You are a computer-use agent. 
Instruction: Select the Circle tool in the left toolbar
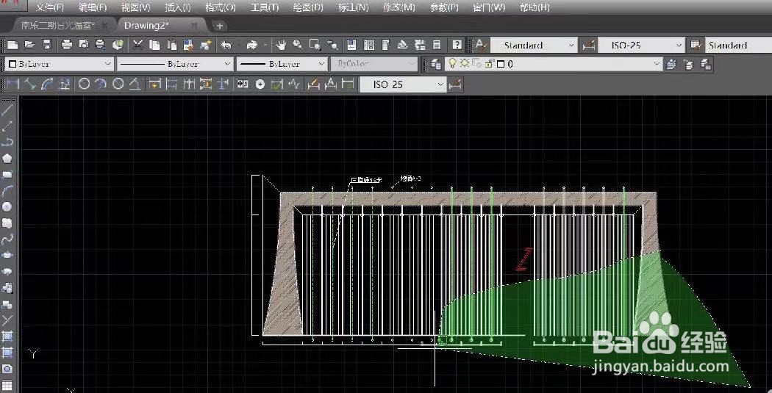pyautogui.click(x=7, y=206)
